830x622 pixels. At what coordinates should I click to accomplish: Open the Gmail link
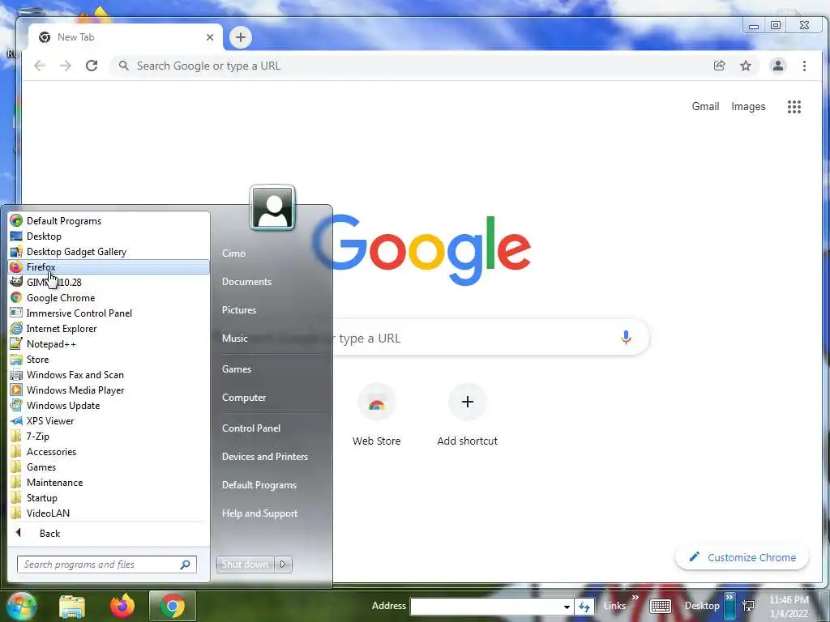coord(705,106)
